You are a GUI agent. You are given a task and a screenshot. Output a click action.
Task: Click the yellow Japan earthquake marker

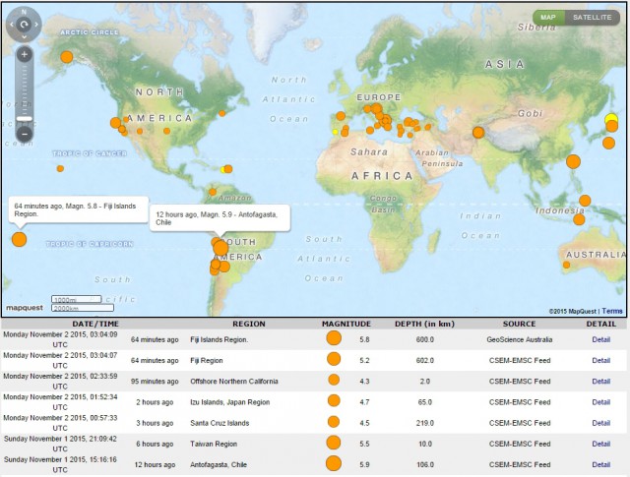click(x=611, y=118)
